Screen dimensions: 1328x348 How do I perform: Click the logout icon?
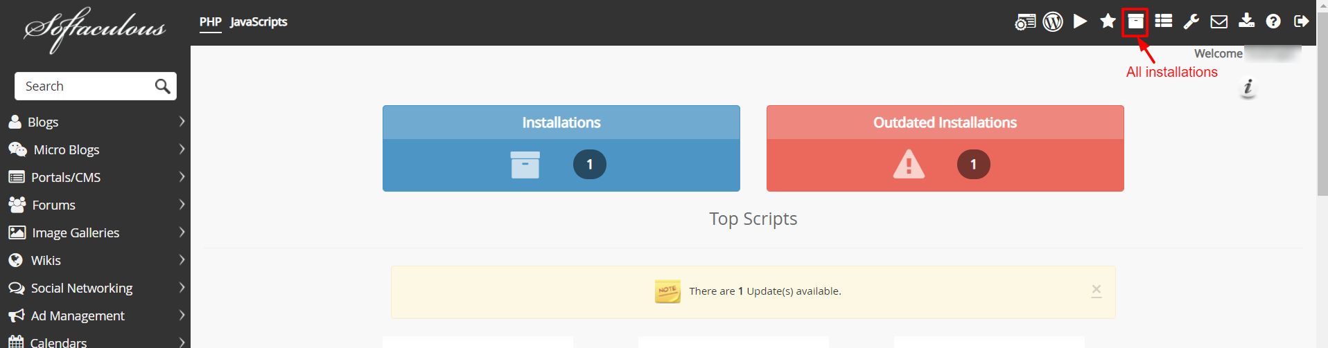click(x=1301, y=21)
